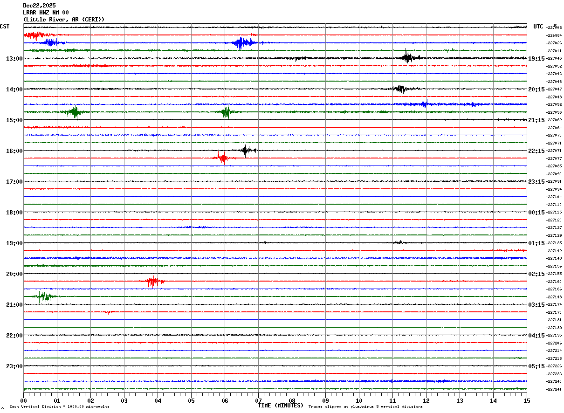Click the minute 09 tick label on the time axis

[x=325, y=400]
